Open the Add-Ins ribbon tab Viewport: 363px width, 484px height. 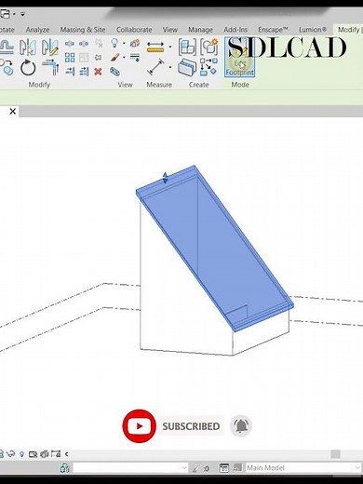tap(235, 30)
